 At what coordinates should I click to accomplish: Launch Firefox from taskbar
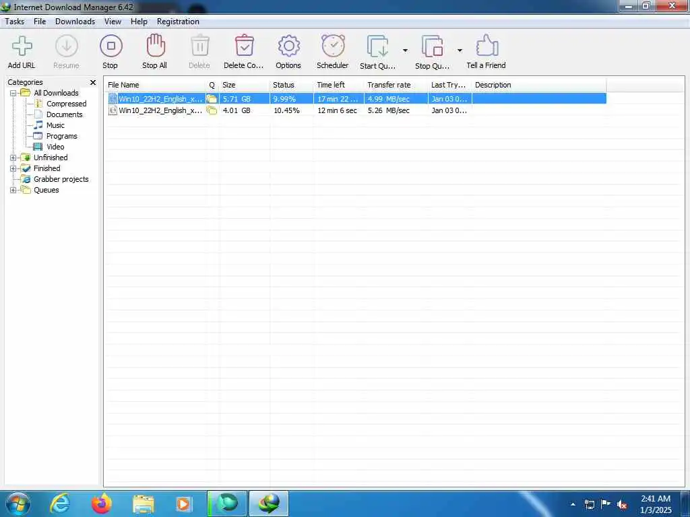point(102,504)
